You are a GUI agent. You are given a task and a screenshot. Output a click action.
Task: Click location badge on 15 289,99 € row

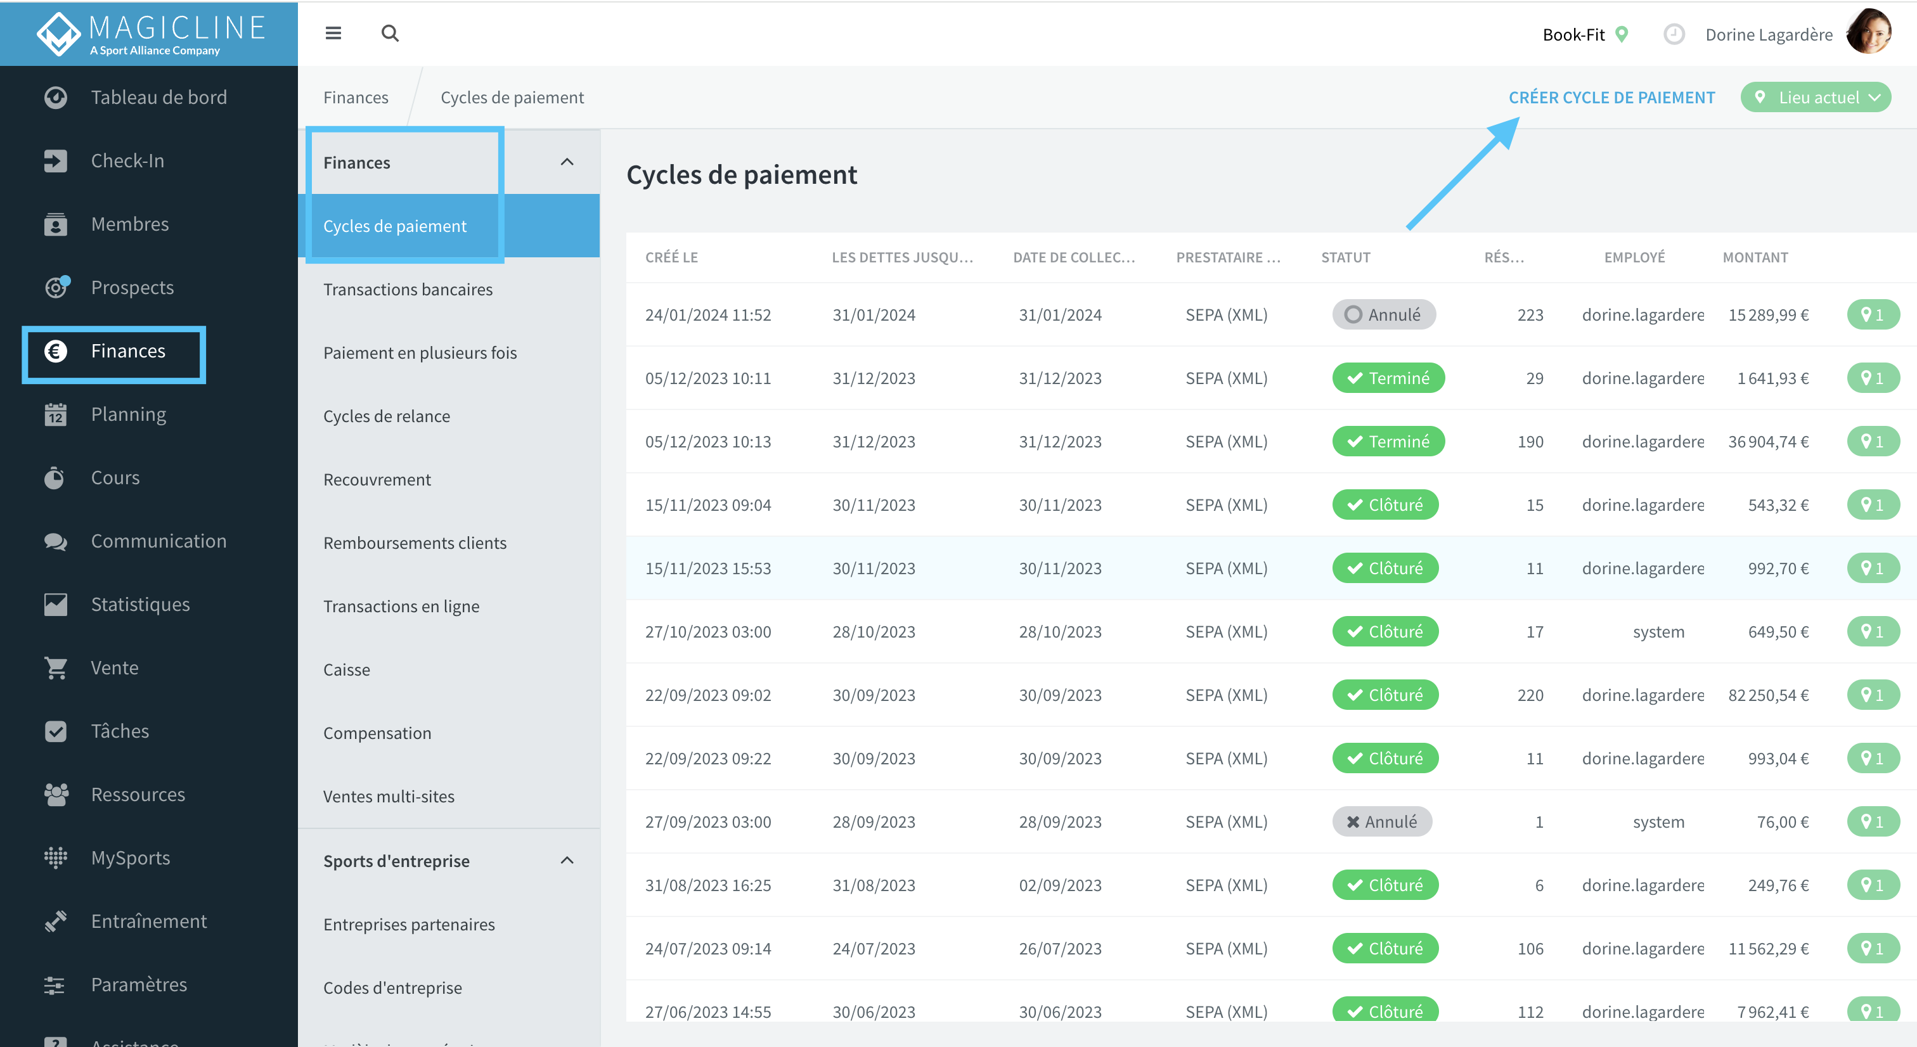pos(1873,315)
